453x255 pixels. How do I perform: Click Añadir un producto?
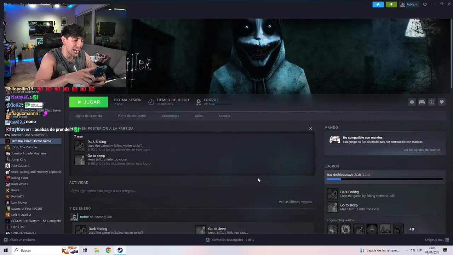point(19,240)
